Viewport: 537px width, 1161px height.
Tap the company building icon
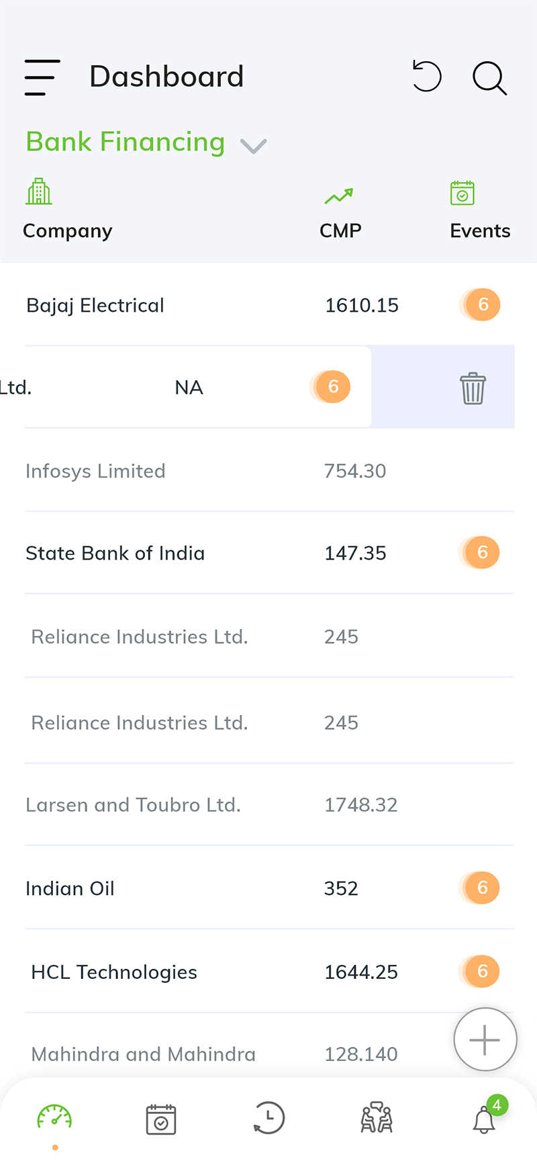pyautogui.click(x=39, y=191)
